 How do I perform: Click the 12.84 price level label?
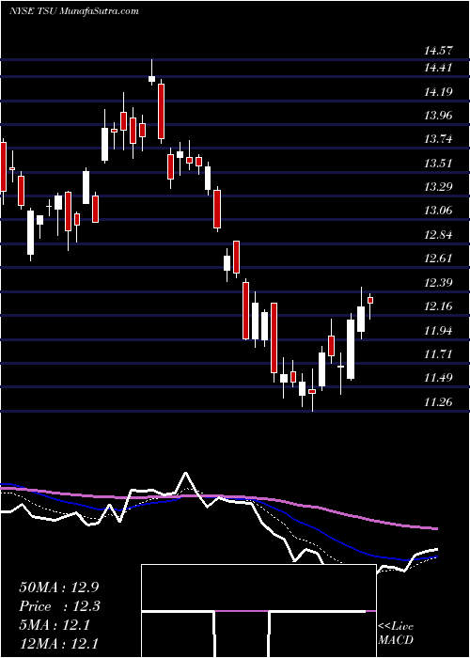438,234
